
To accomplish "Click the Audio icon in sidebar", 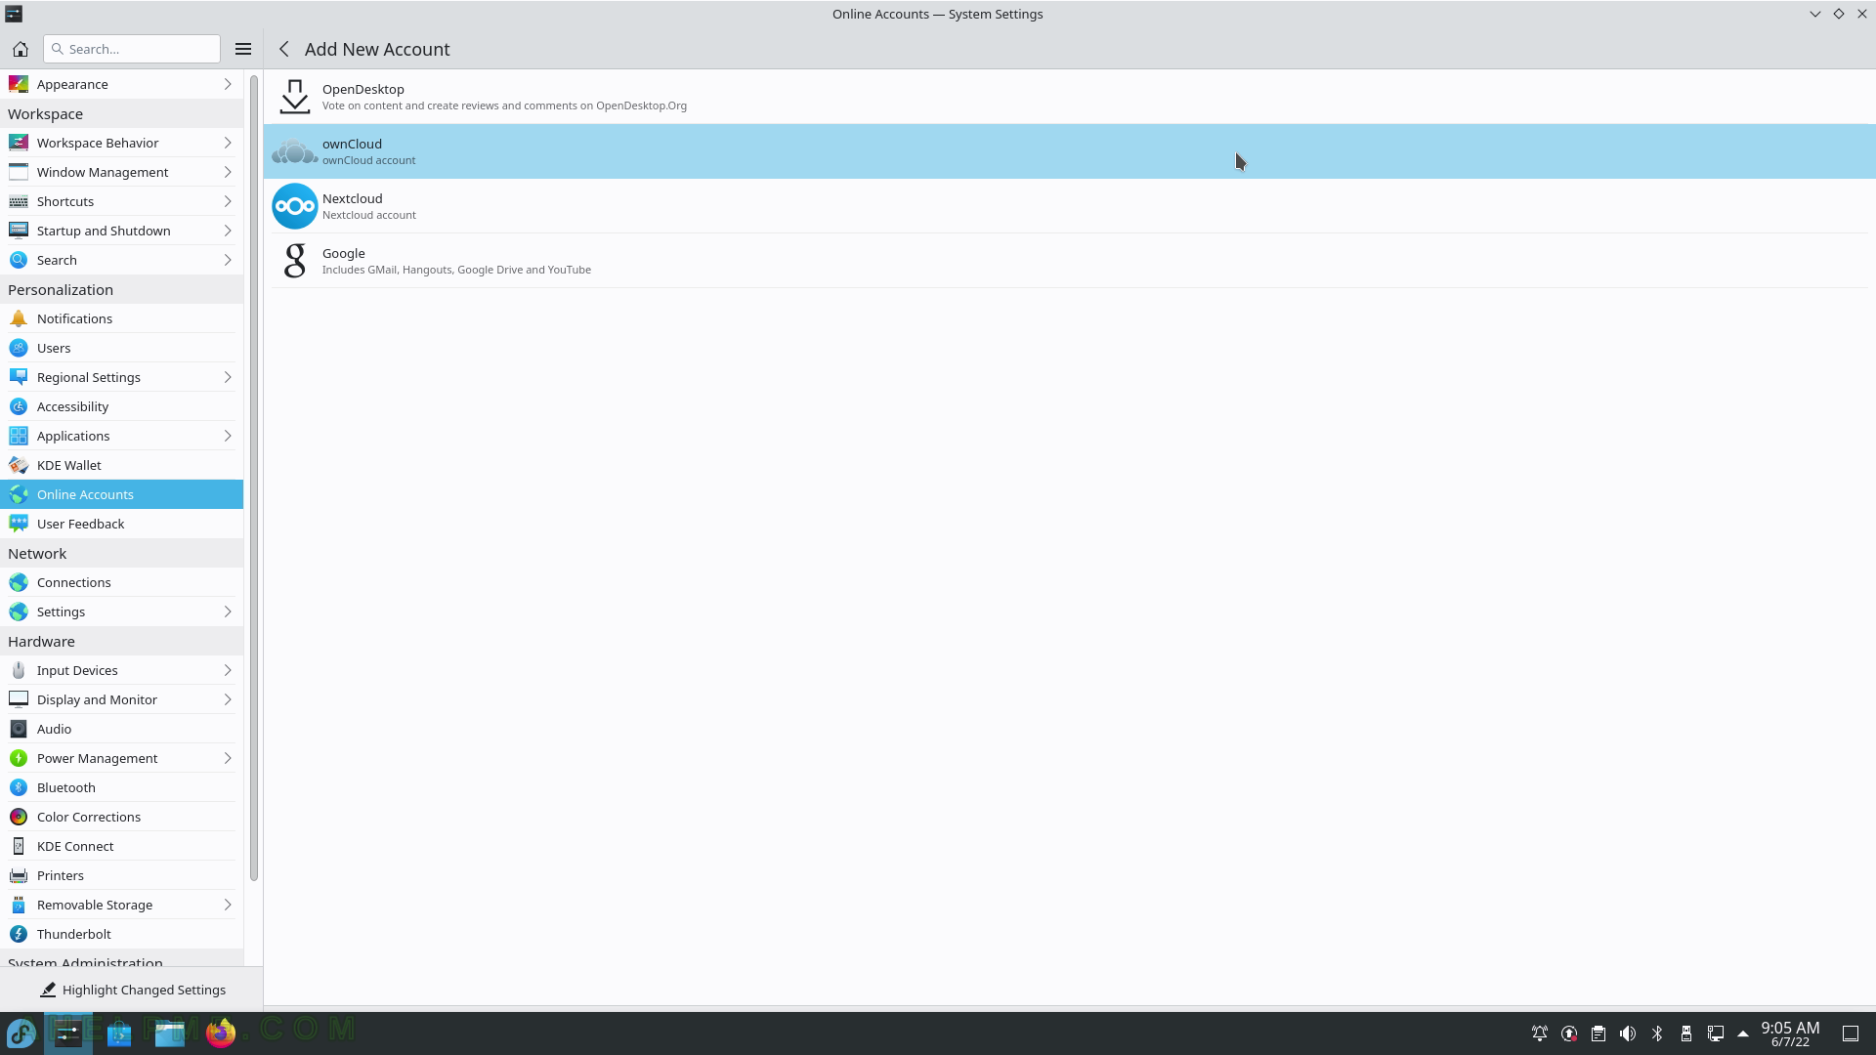I will (x=19, y=729).
